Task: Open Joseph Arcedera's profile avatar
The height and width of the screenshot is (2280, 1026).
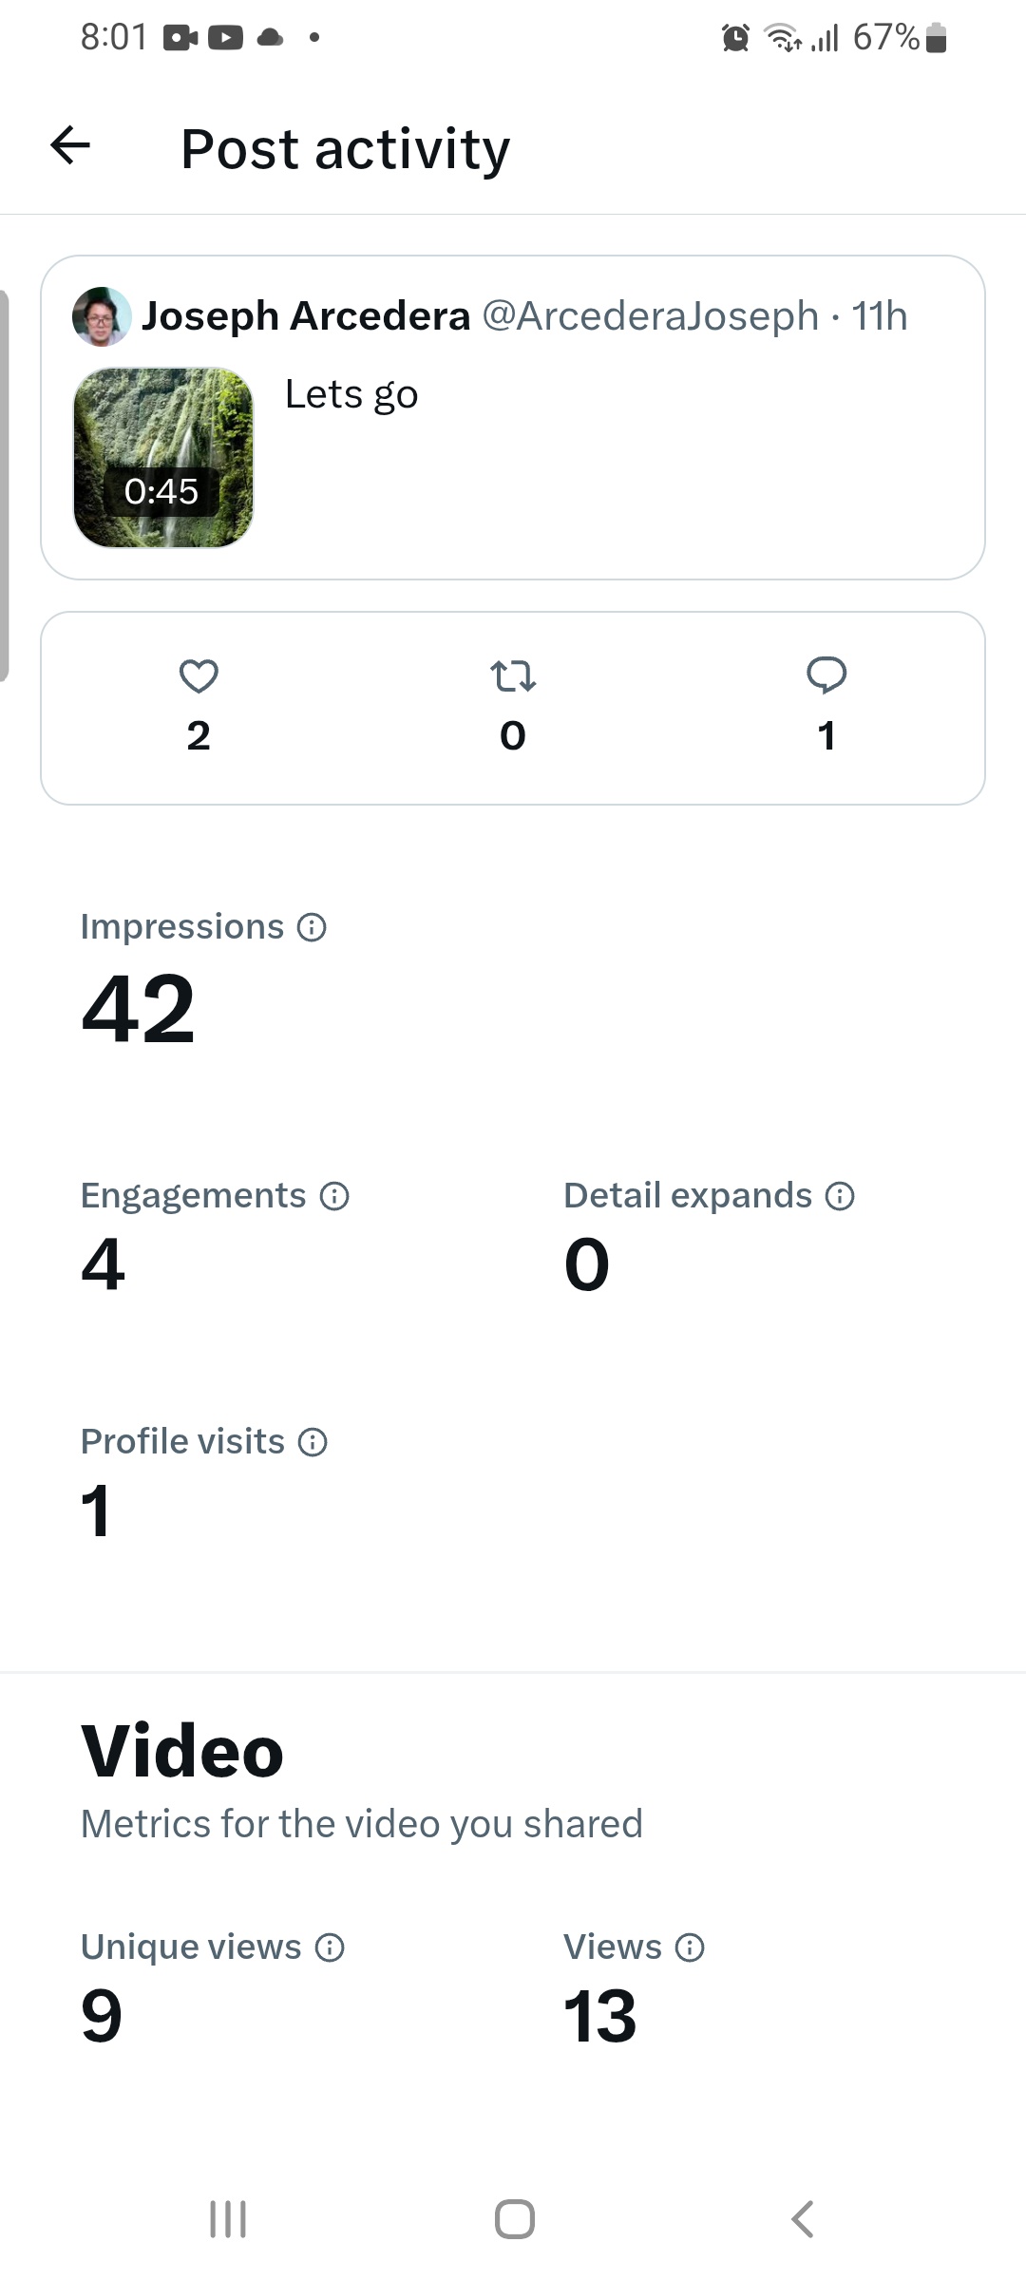Action: pyautogui.click(x=102, y=316)
